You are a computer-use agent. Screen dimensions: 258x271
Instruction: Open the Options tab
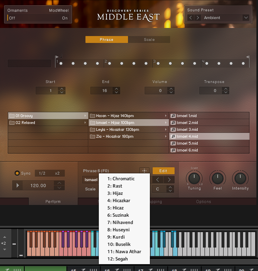click(x=203, y=201)
